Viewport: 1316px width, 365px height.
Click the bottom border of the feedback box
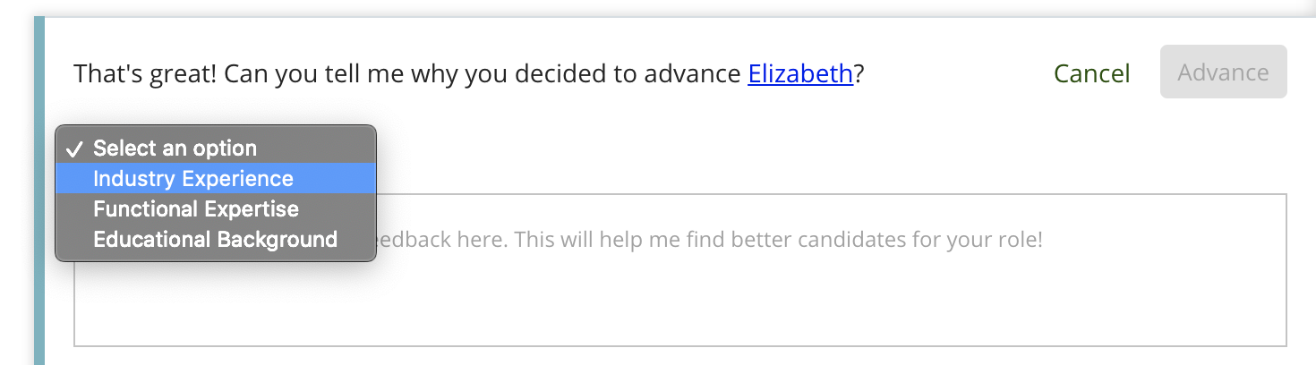click(680, 345)
